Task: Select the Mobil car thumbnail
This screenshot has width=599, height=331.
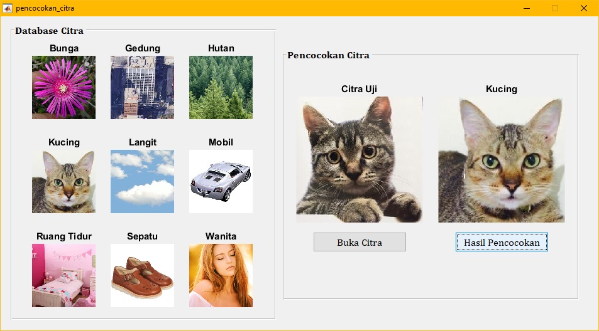Action: pyautogui.click(x=221, y=181)
